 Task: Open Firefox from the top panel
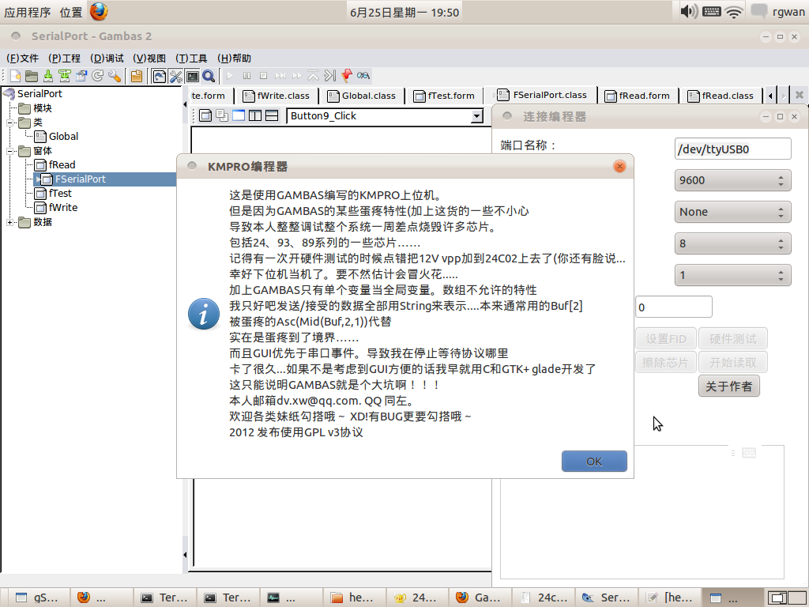point(99,11)
